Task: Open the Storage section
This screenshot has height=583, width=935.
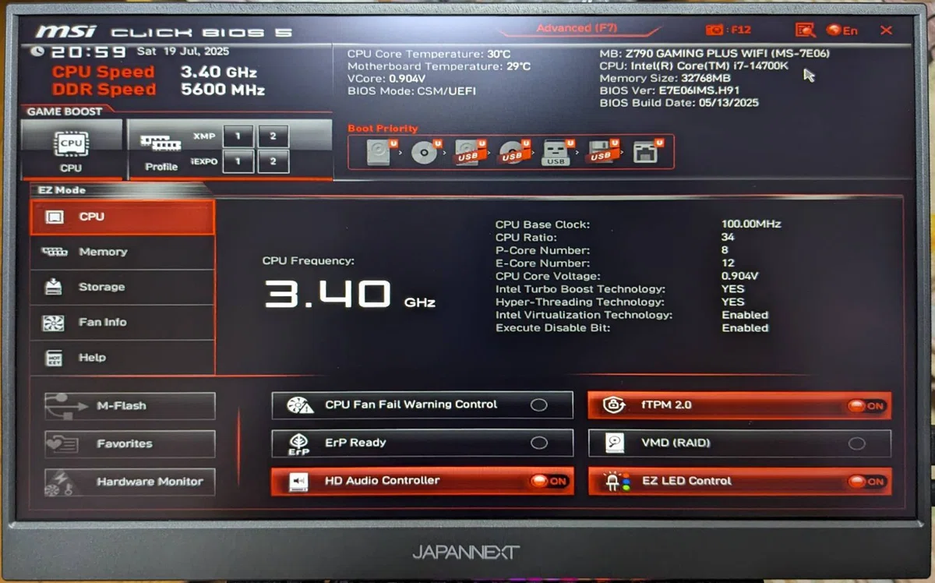Action: pos(122,287)
